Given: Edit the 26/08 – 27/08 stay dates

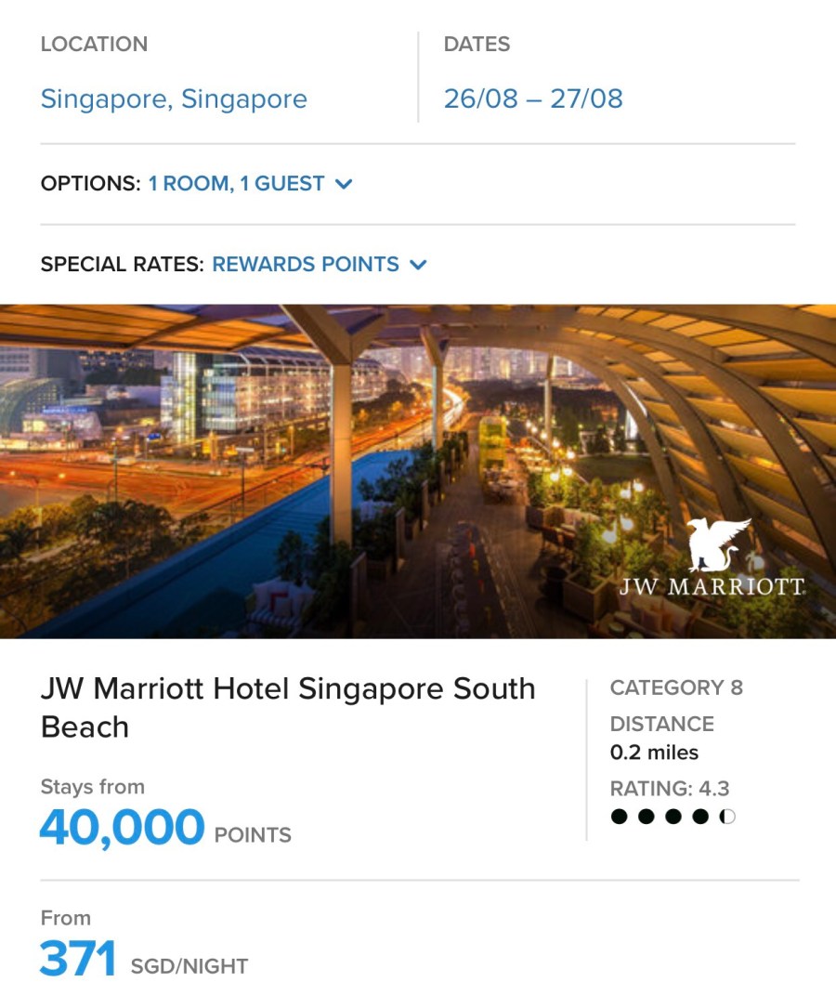Looking at the screenshot, I should [533, 98].
